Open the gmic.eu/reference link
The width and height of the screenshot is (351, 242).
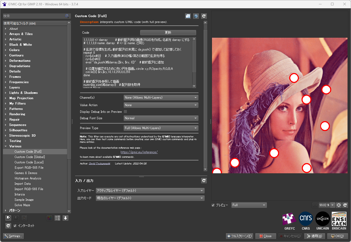139,152
